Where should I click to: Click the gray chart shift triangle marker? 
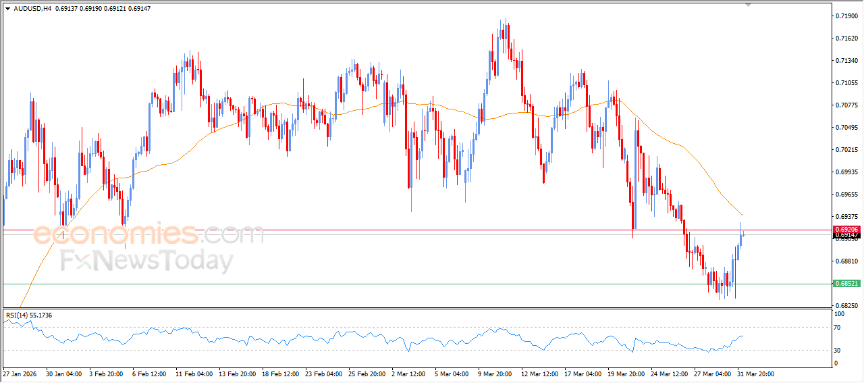pos(747,4)
